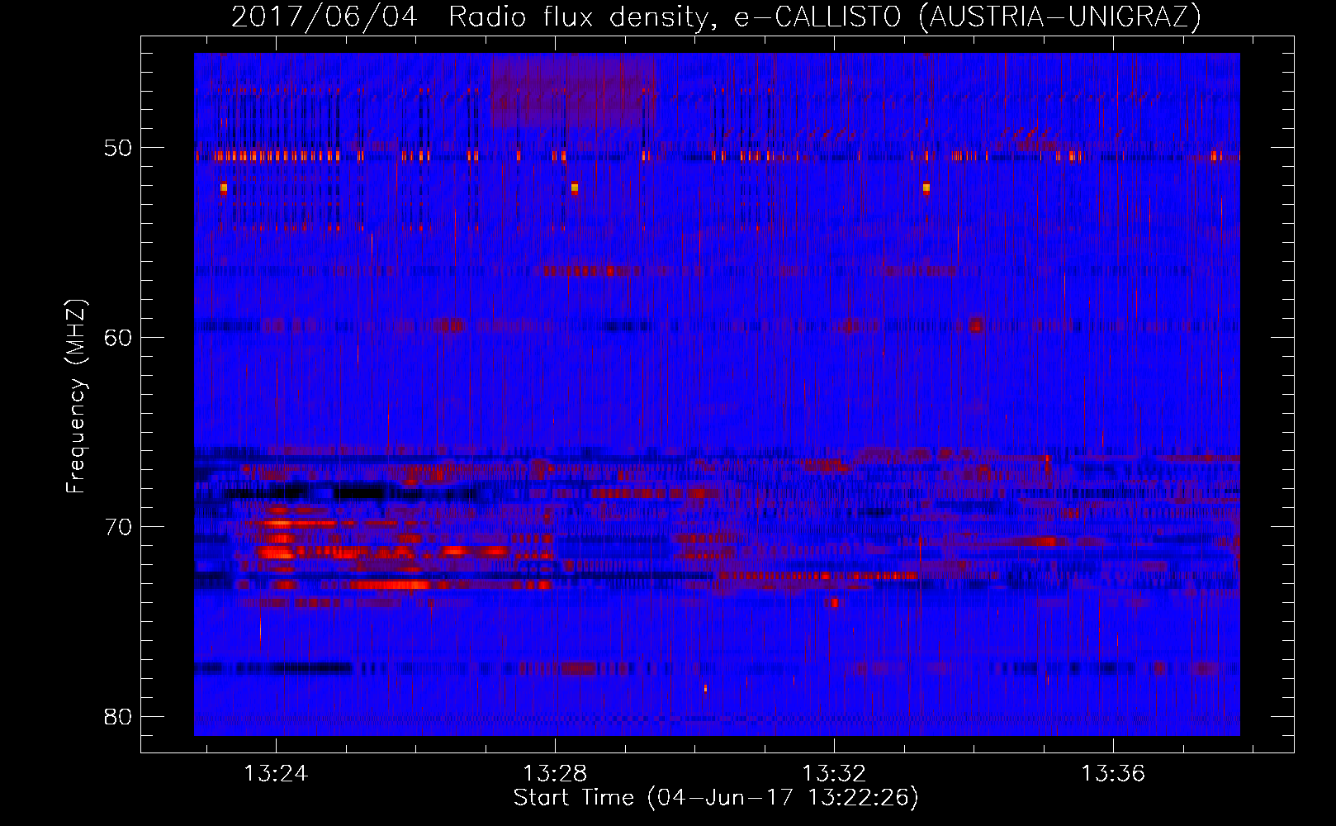Click the 50 MHz frequency tick label

coord(118,148)
